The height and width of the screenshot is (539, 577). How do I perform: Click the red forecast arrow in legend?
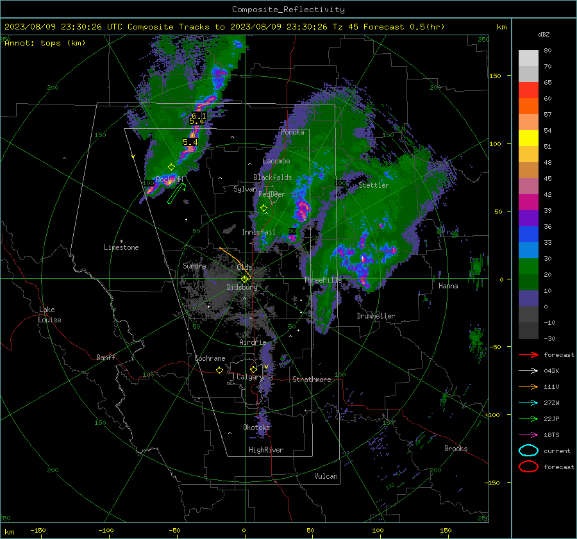[x=528, y=354]
